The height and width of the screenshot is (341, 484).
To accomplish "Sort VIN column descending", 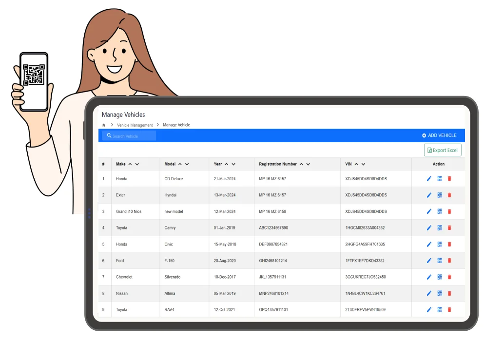I will [x=363, y=164].
